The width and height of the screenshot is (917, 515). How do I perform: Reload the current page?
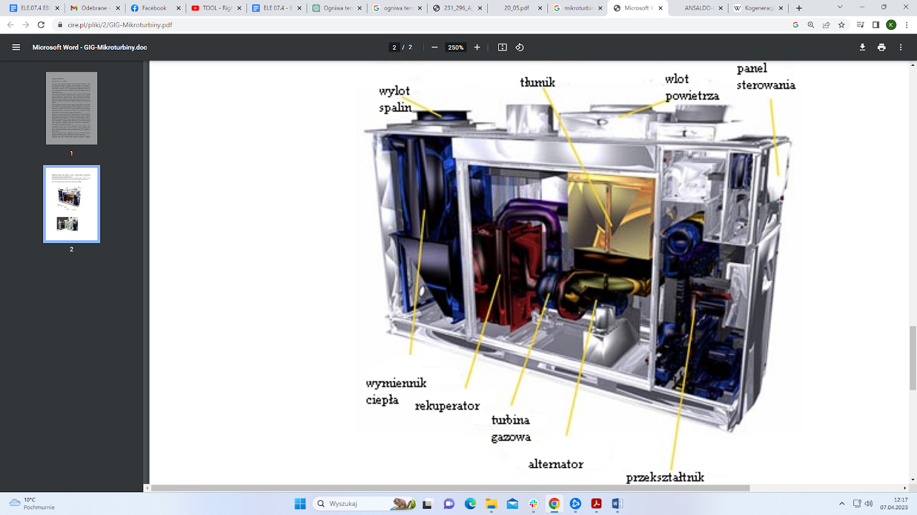[x=41, y=25]
